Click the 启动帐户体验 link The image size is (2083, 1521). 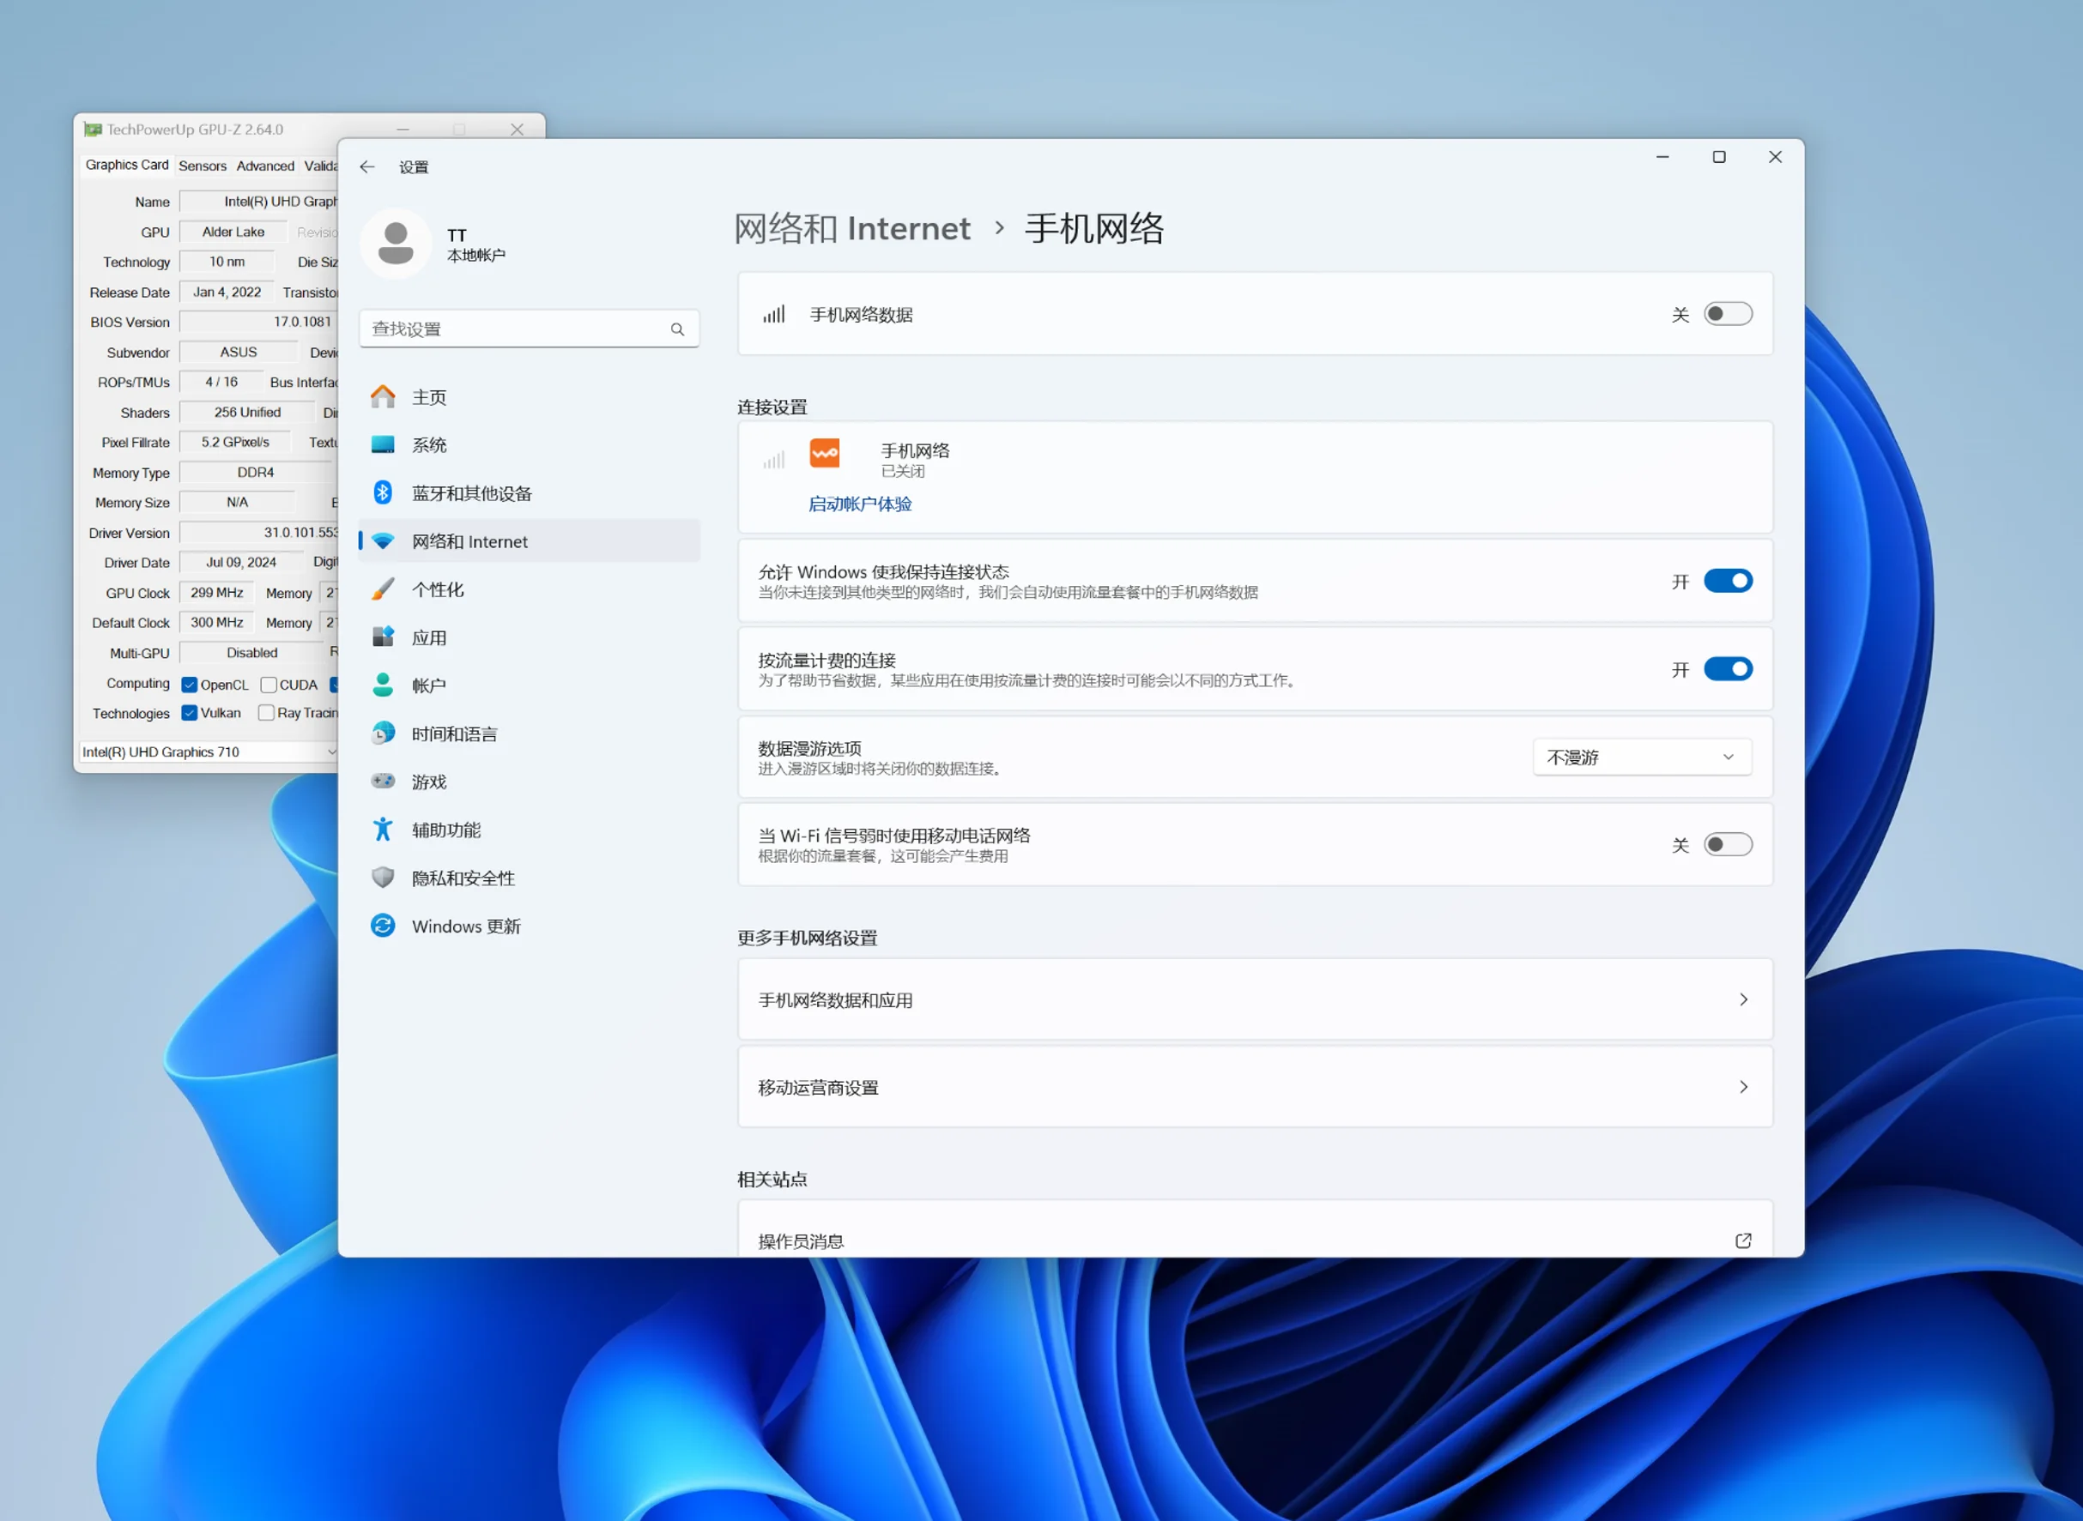[859, 504]
